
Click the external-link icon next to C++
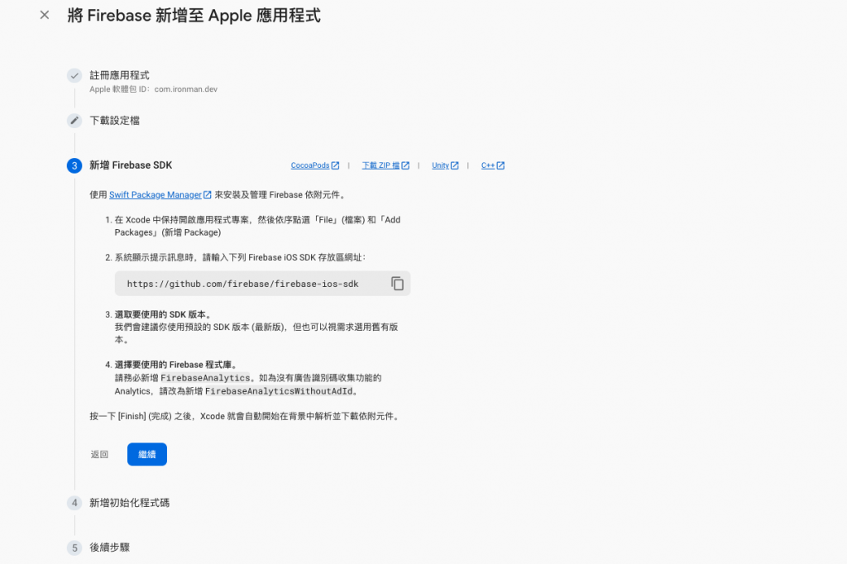tap(500, 165)
